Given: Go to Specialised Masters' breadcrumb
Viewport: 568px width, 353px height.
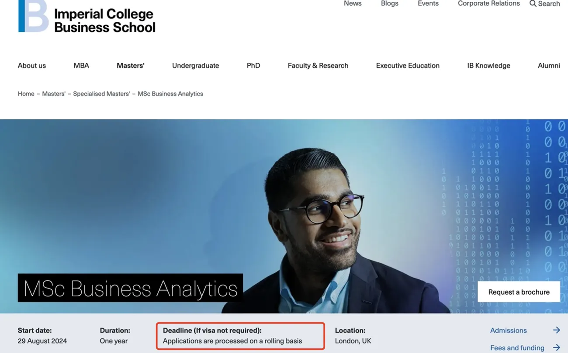Looking at the screenshot, I should coord(101,94).
